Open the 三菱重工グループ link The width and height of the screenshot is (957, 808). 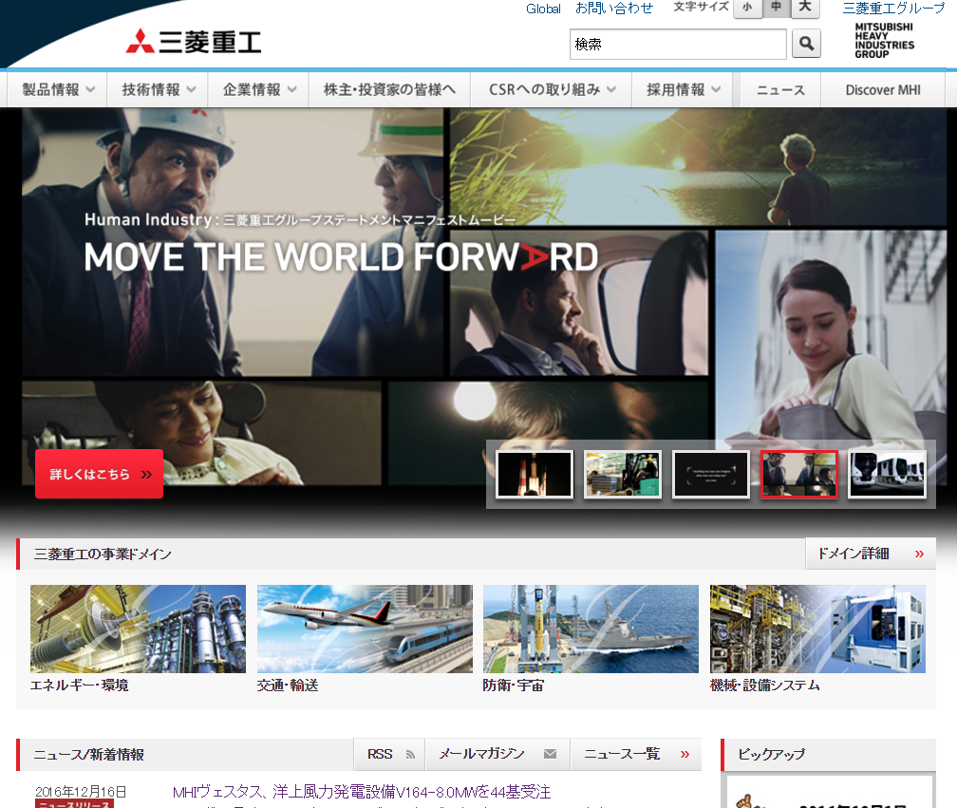point(893,8)
